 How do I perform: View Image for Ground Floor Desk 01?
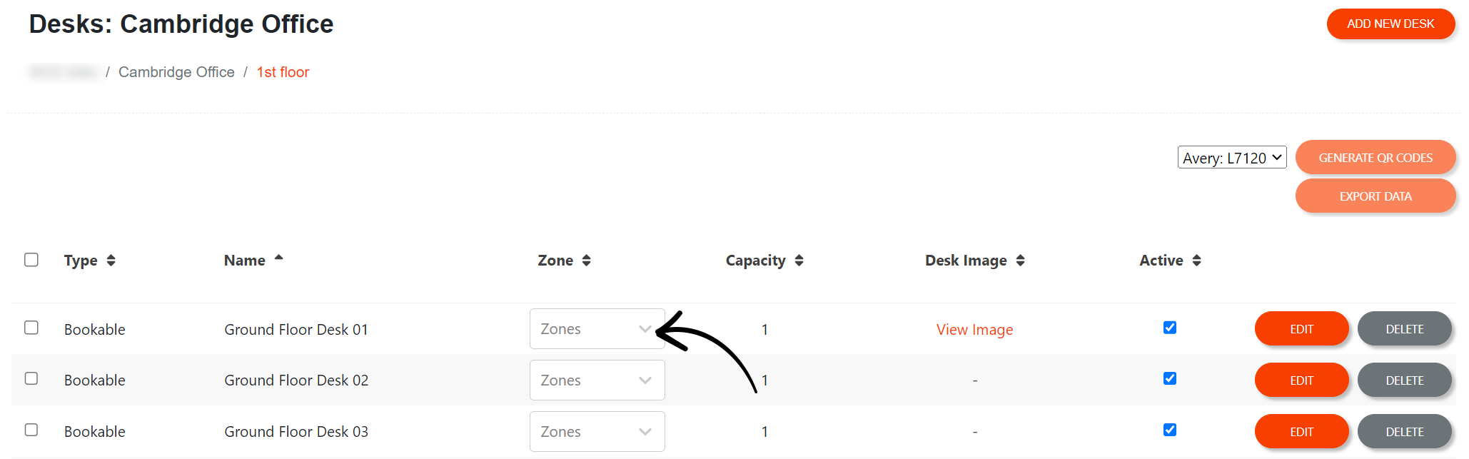(974, 329)
